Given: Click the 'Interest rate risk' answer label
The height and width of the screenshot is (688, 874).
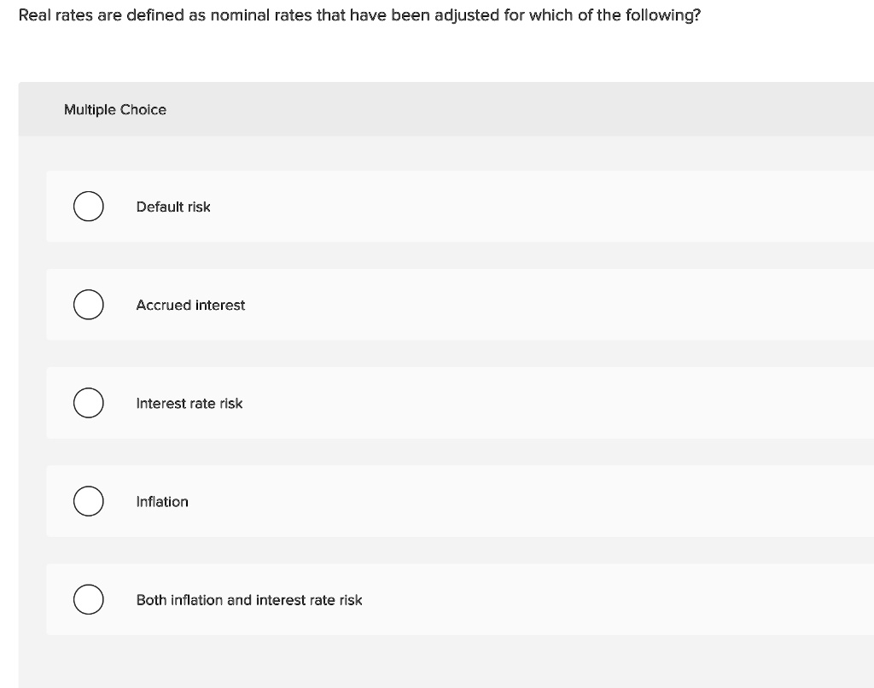Looking at the screenshot, I should [x=189, y=403].
